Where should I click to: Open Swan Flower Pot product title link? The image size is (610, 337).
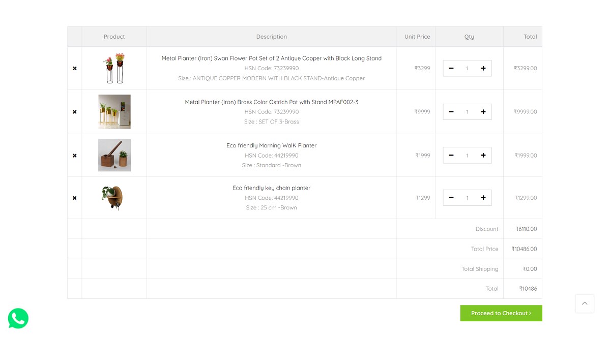click(271, 58)
